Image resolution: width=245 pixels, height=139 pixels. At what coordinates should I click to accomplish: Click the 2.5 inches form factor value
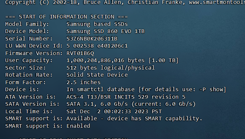(83, 82)
